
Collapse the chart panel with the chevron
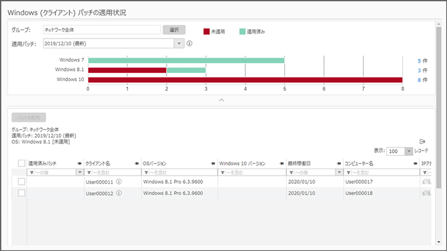pos(221,100)
